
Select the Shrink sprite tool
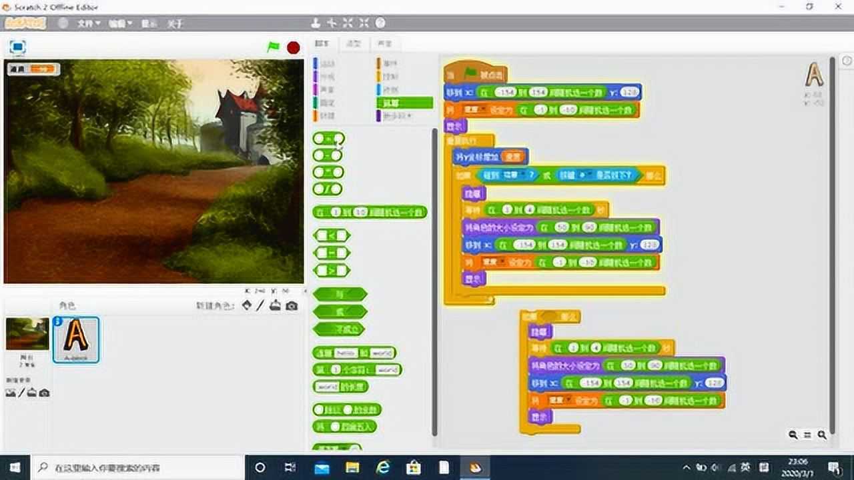click(364, 23)
